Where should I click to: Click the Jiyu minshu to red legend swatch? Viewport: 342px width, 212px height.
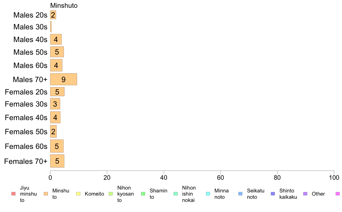click(14, 194)
